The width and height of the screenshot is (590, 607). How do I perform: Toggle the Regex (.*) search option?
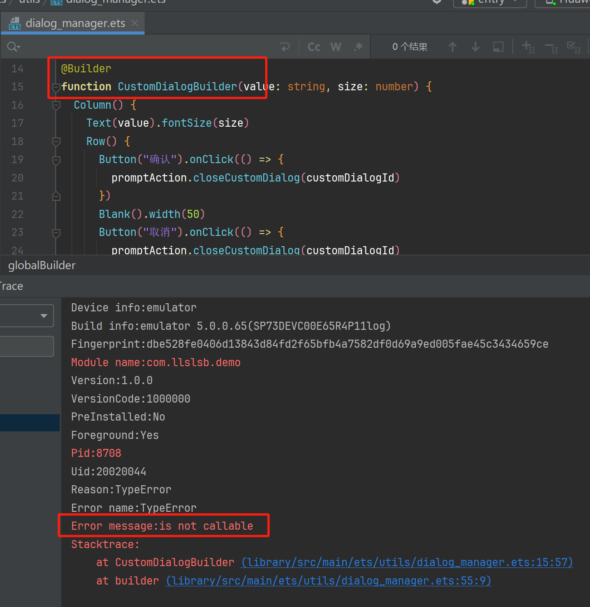(x=358, y=47)
